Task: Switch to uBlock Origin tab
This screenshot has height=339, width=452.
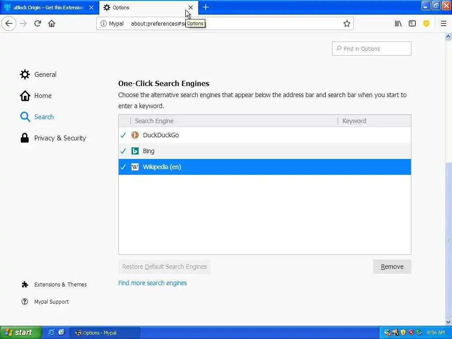Action: pos(49,8)
